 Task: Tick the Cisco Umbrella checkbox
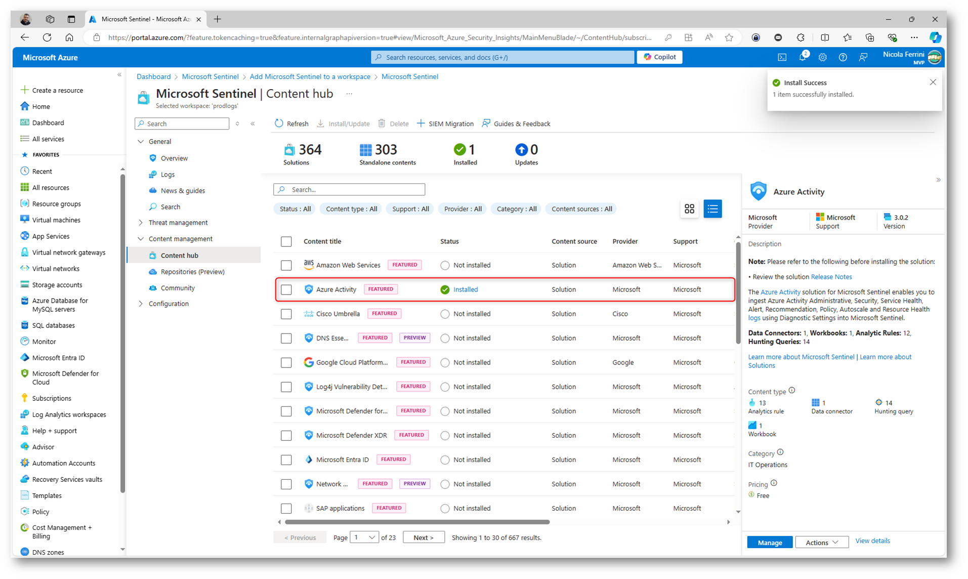(286, 314)
